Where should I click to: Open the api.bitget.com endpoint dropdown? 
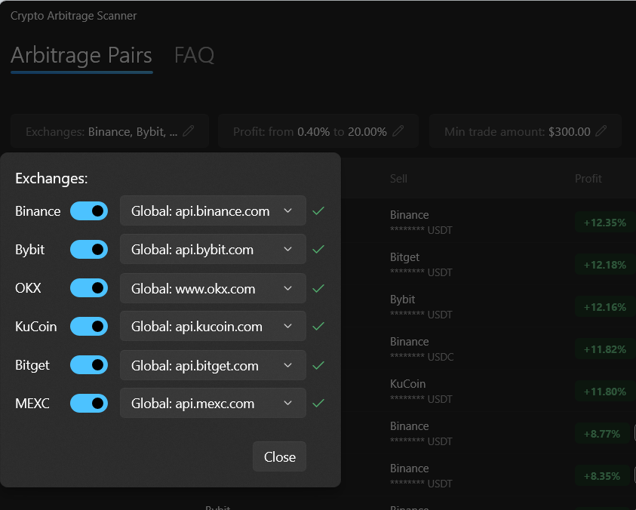click(213, 365)
